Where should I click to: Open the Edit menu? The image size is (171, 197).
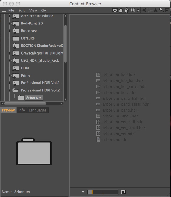tap(22, 10)
